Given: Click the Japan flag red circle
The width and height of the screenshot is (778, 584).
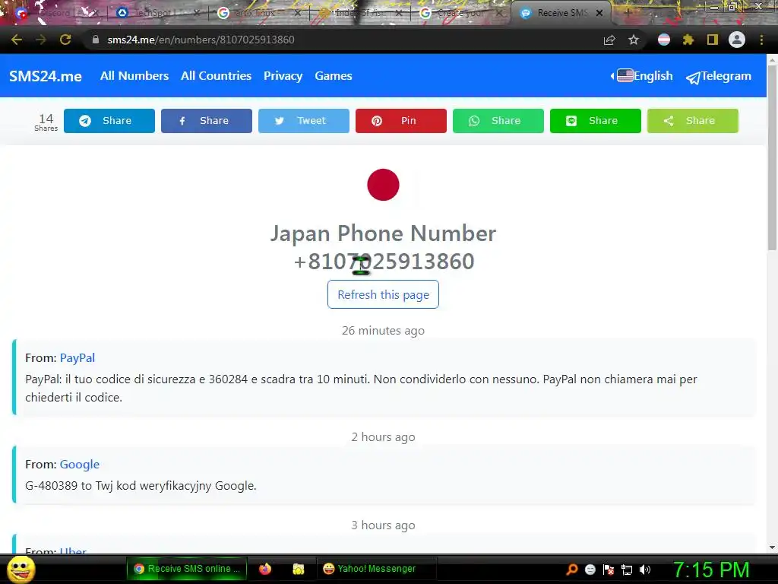Looking at the screenshot, I should tap(383, 185).
